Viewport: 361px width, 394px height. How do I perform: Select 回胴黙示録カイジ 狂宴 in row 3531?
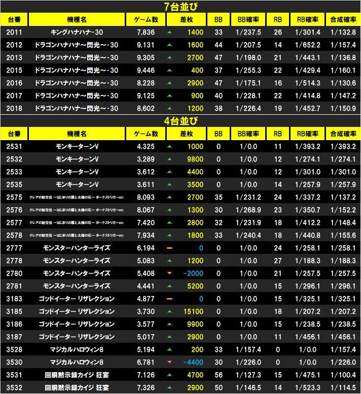(77, 375)
